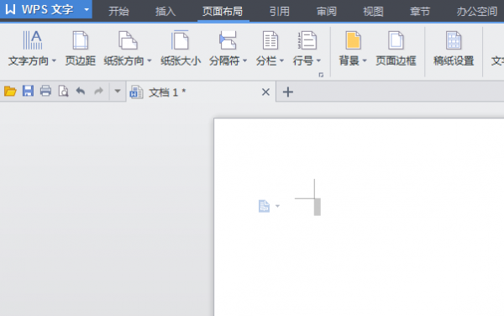The width and height of the screenshot is (504, 316).
Task: Open page setup dialog launcher
Action: (x=321, y=75)
